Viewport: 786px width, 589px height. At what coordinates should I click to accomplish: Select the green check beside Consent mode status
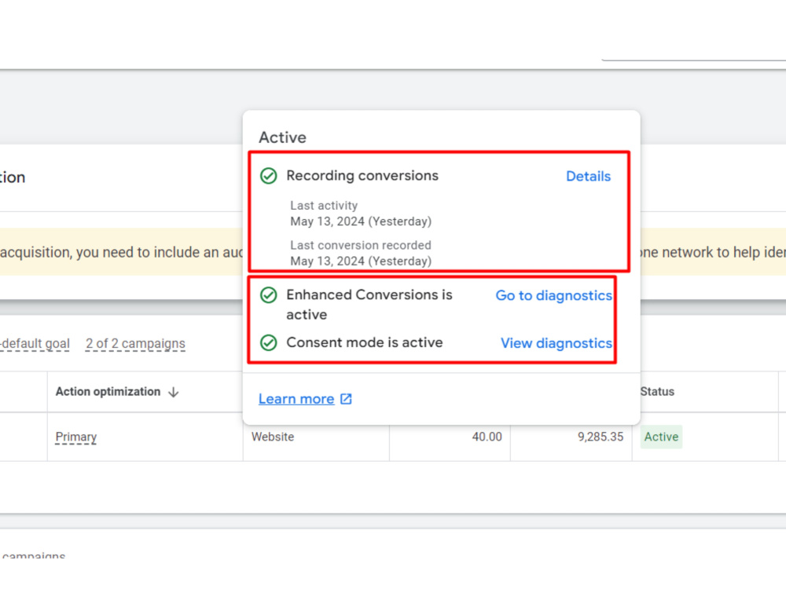coord(268,342)
